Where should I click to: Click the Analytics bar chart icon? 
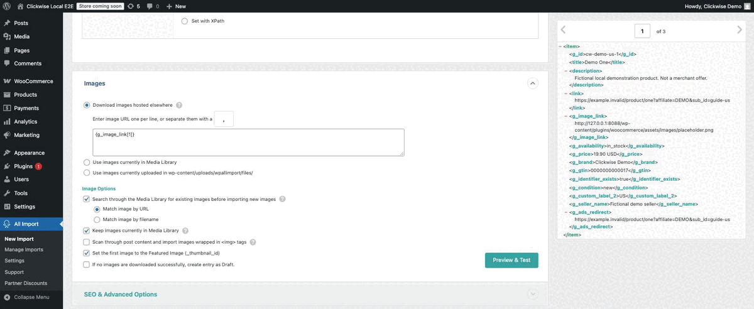7,122
